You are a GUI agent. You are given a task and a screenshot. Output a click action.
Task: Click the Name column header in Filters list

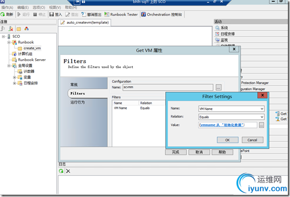[x=125, y=103]
